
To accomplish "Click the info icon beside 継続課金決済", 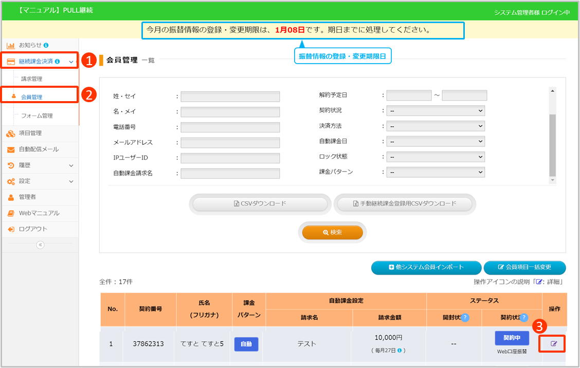I will click(57, 62).
